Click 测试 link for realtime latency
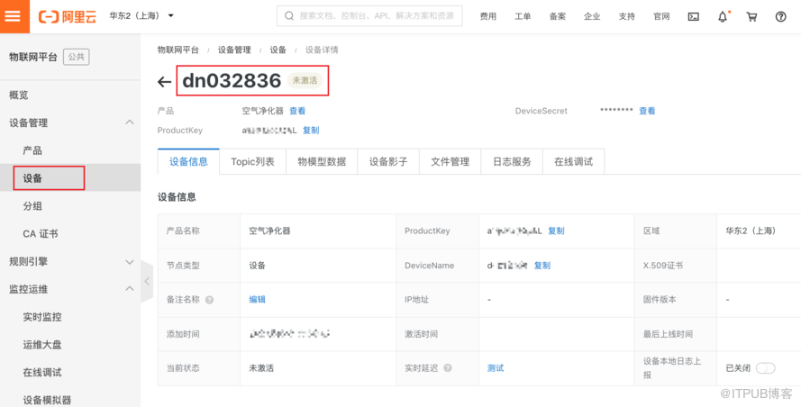 (x=496, y=368)
